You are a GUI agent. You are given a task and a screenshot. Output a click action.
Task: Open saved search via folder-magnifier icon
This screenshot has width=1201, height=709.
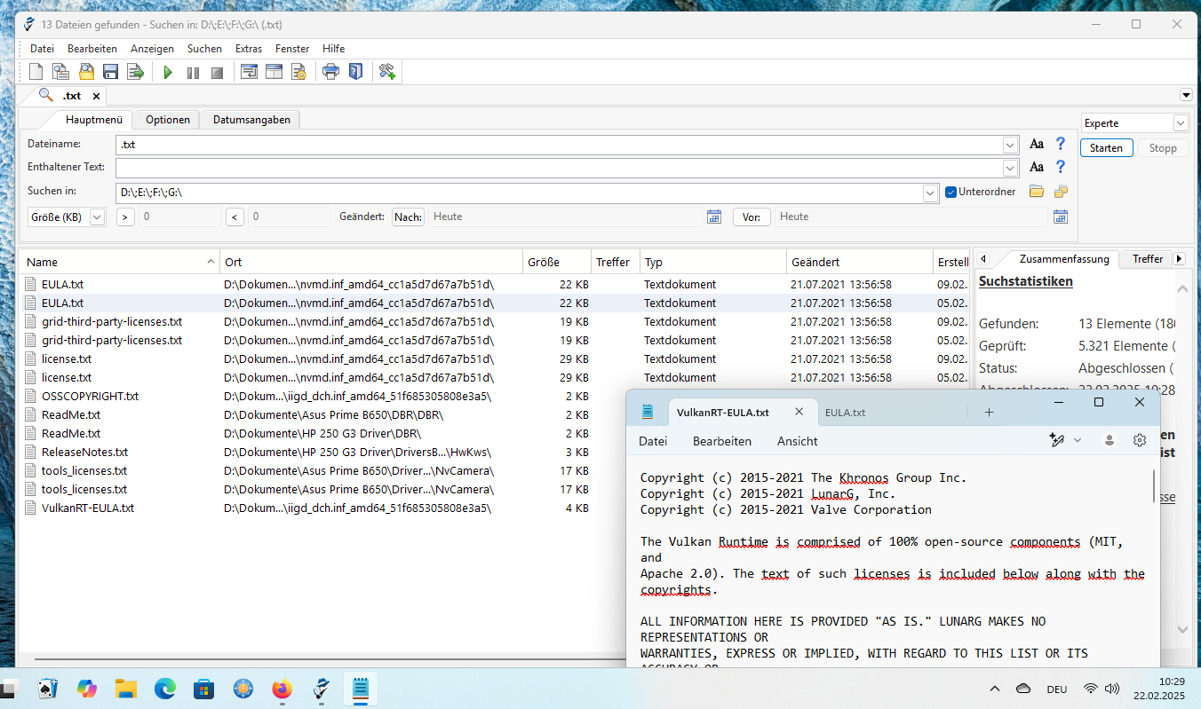click(x=86, y=72)
